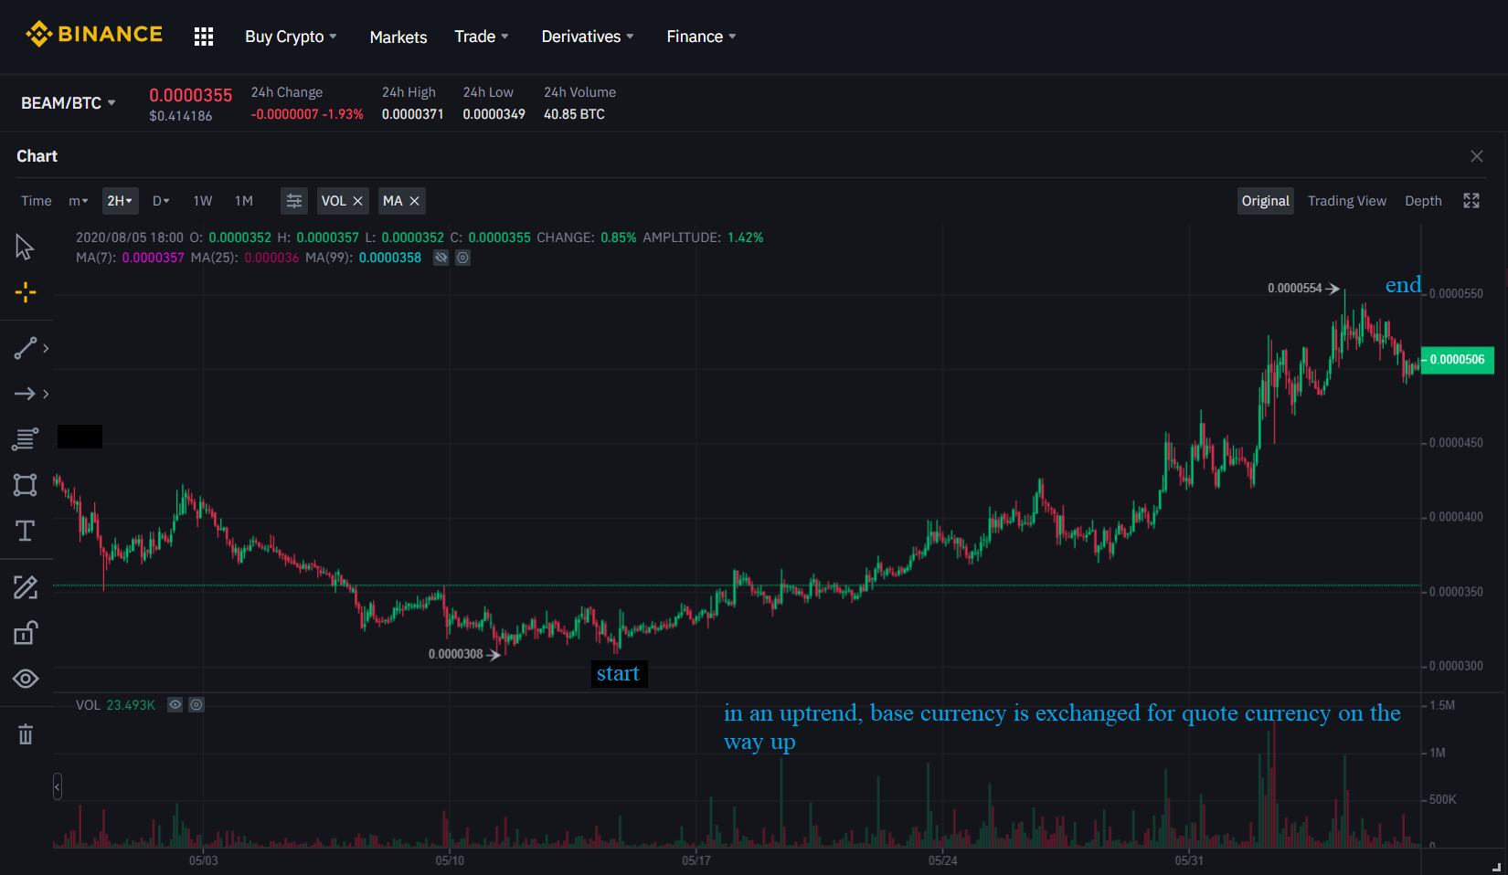The image size is (1508, 875).
Task: Open the Binance apps grid menu
Action: 204,37
